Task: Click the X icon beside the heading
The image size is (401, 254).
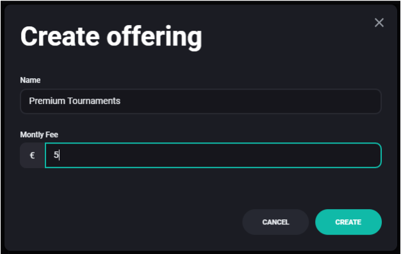Action: coord(379,22)
